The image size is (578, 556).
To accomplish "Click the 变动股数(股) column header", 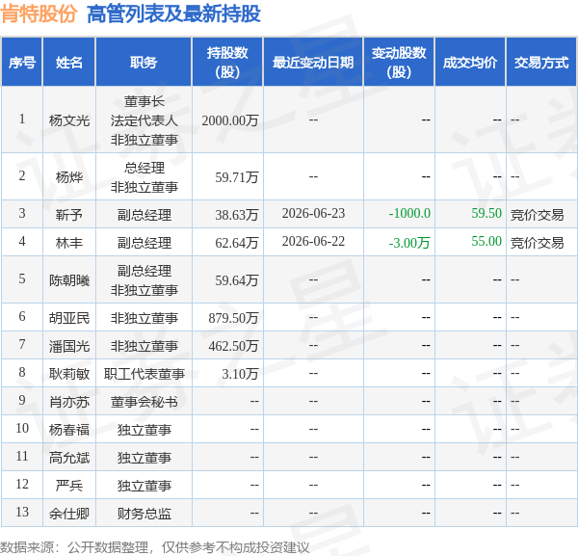I will tap(399, 62).
